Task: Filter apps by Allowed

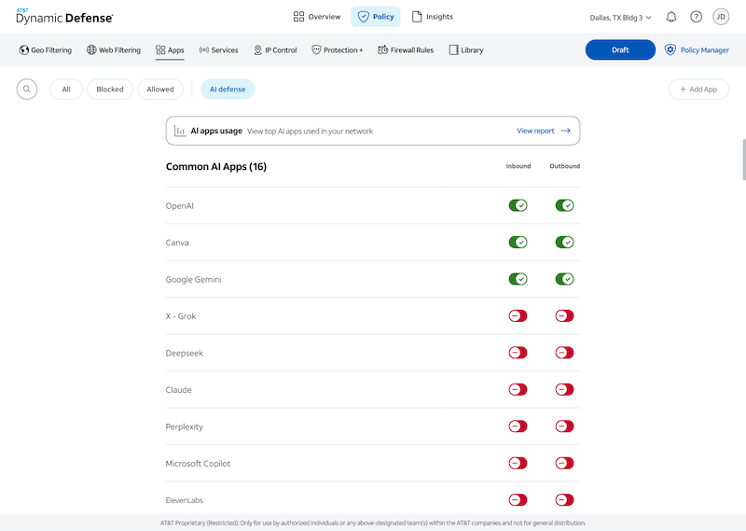Action: [160, 89]
